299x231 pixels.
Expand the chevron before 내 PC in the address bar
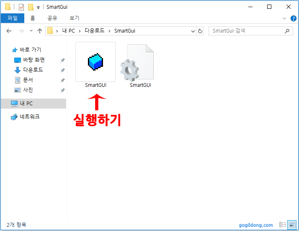point(57,31)
